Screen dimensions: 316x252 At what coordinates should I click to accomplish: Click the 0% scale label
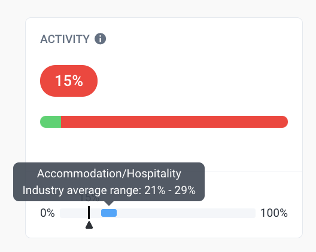[x=47, y=213]
